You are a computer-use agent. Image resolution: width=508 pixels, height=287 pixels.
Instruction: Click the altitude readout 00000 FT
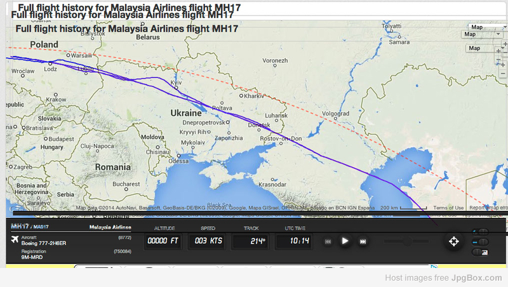tap(164, 241)
